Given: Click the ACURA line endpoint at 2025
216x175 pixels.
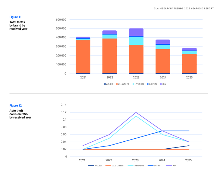Looking at the screenshot, I should [189, 146].
